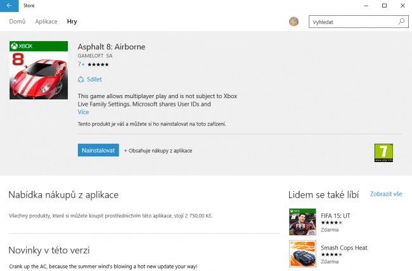Minimize the Store window
Screen dimensions: 412x271
pos(366,6)
